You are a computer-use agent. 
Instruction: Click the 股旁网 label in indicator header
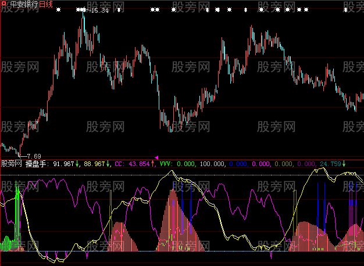pos(12,164)
